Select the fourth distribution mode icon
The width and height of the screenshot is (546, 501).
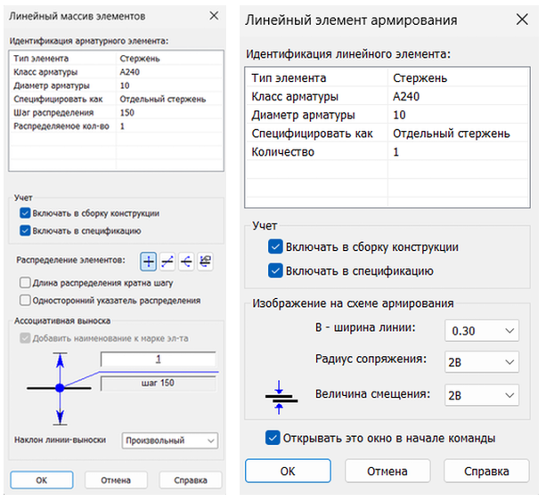click(206, 261)
